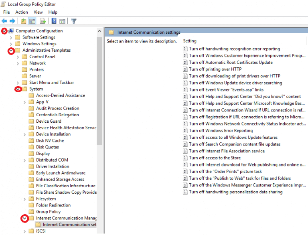Select Early Launch Antimalware folder
This screenshot has width=308, height=235.
coord(61,173)
